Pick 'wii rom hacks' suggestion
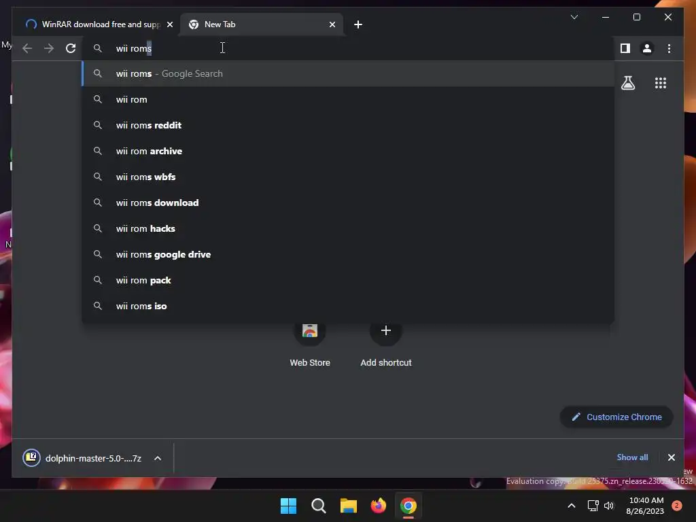Image resolution: width=696 pixels, height=522 pixels. pos(349,228)
